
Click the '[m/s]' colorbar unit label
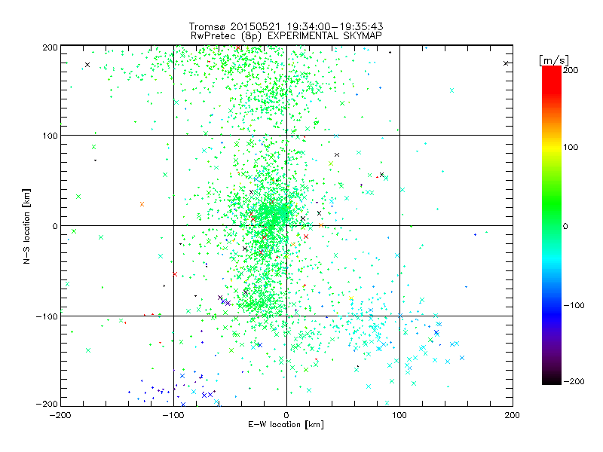[x=554, y=60]
